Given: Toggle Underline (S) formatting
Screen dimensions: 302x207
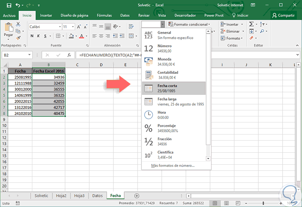Looking at the screenshot, I should coord(45,36).
